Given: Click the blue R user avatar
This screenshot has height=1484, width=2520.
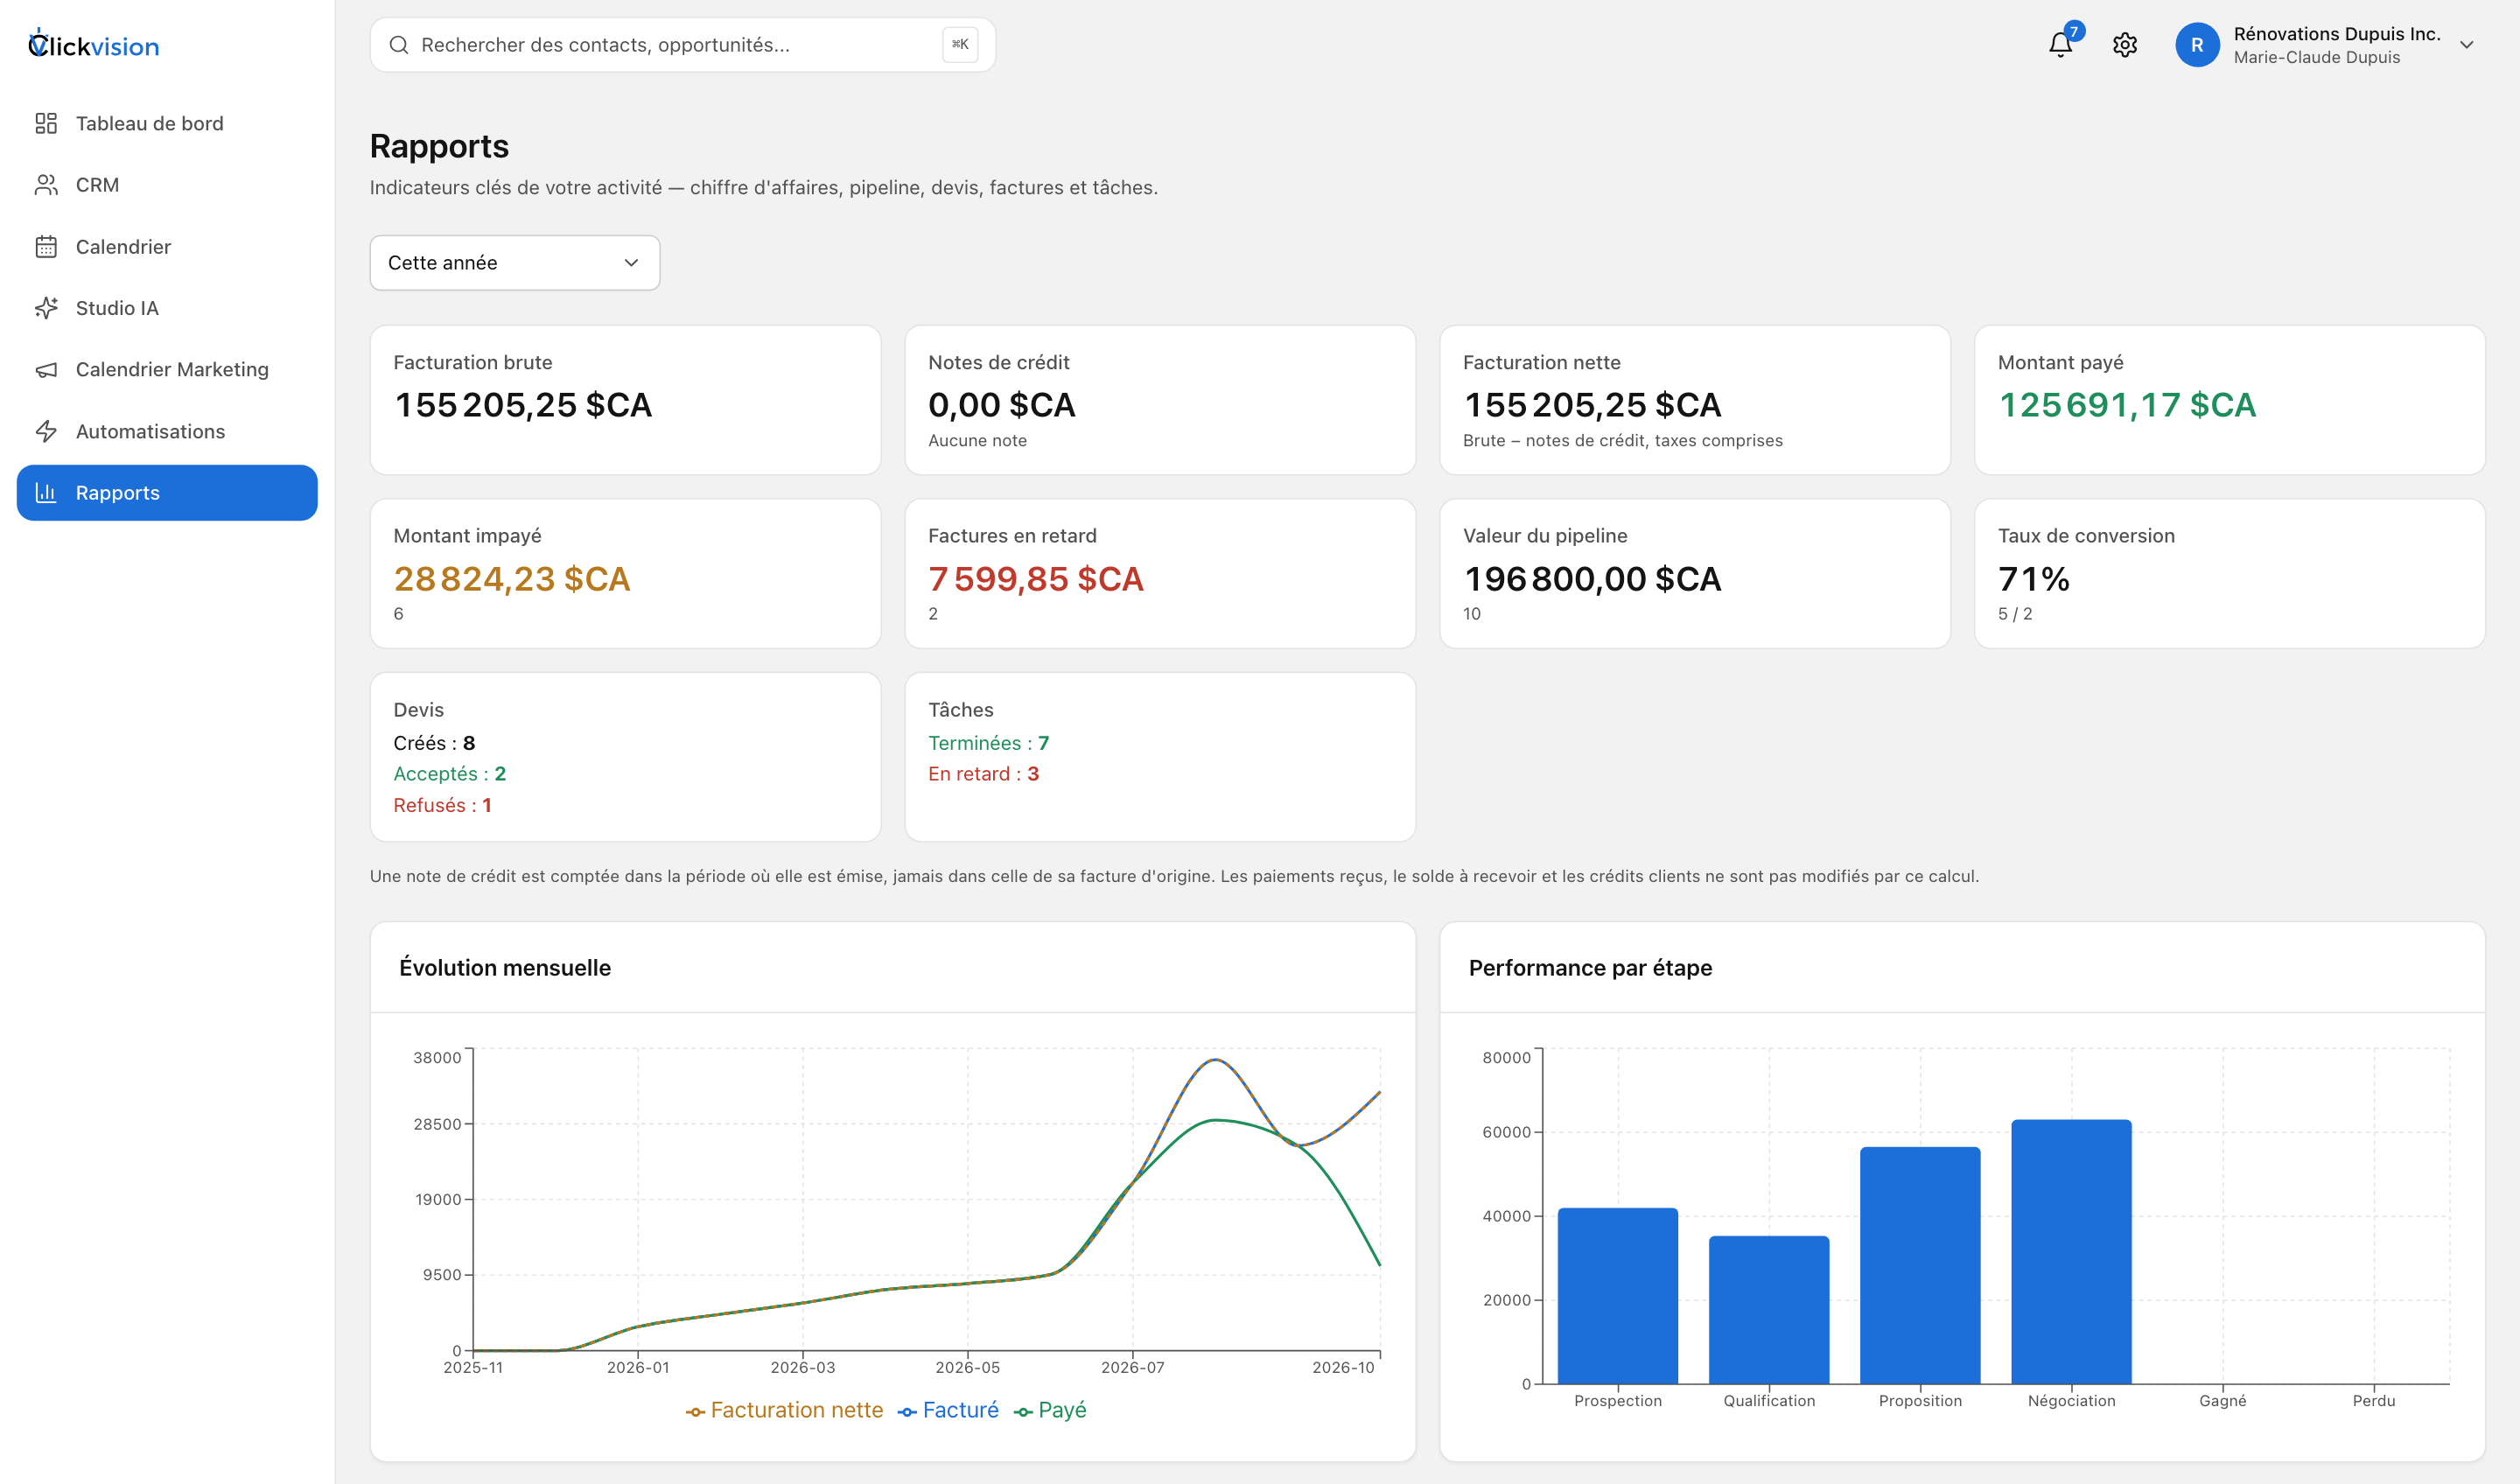Looking at the screenshot, I should click(2197, 45).
